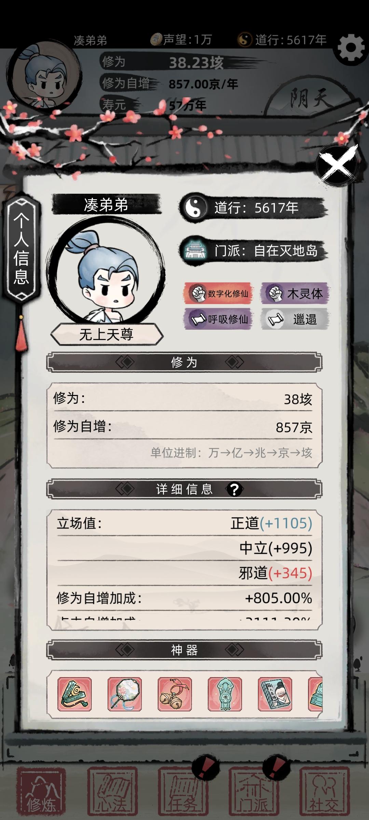369x820 pixels.
Task: Open the 修炼 tab at bottom
Action: pos(41,791)
